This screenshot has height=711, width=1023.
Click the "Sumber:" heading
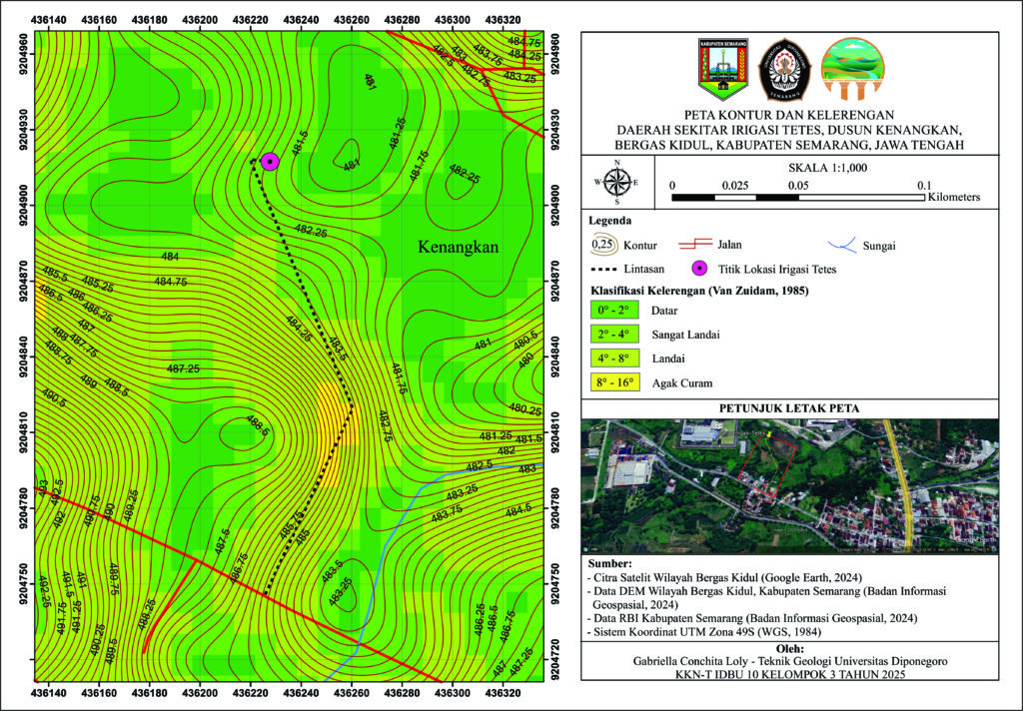click(x=610, y=563)
